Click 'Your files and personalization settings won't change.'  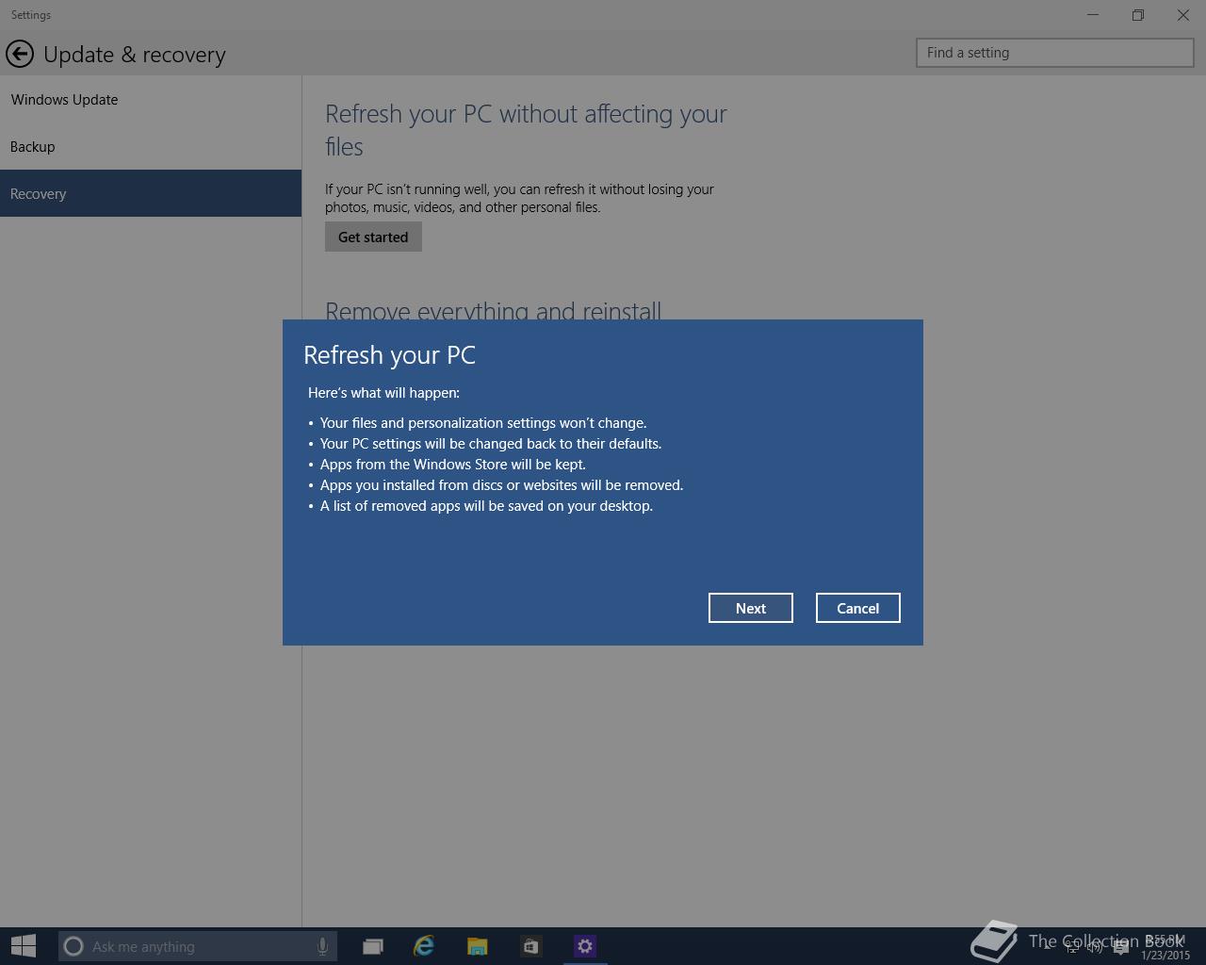pyautogui.click(x=483, y=422)
